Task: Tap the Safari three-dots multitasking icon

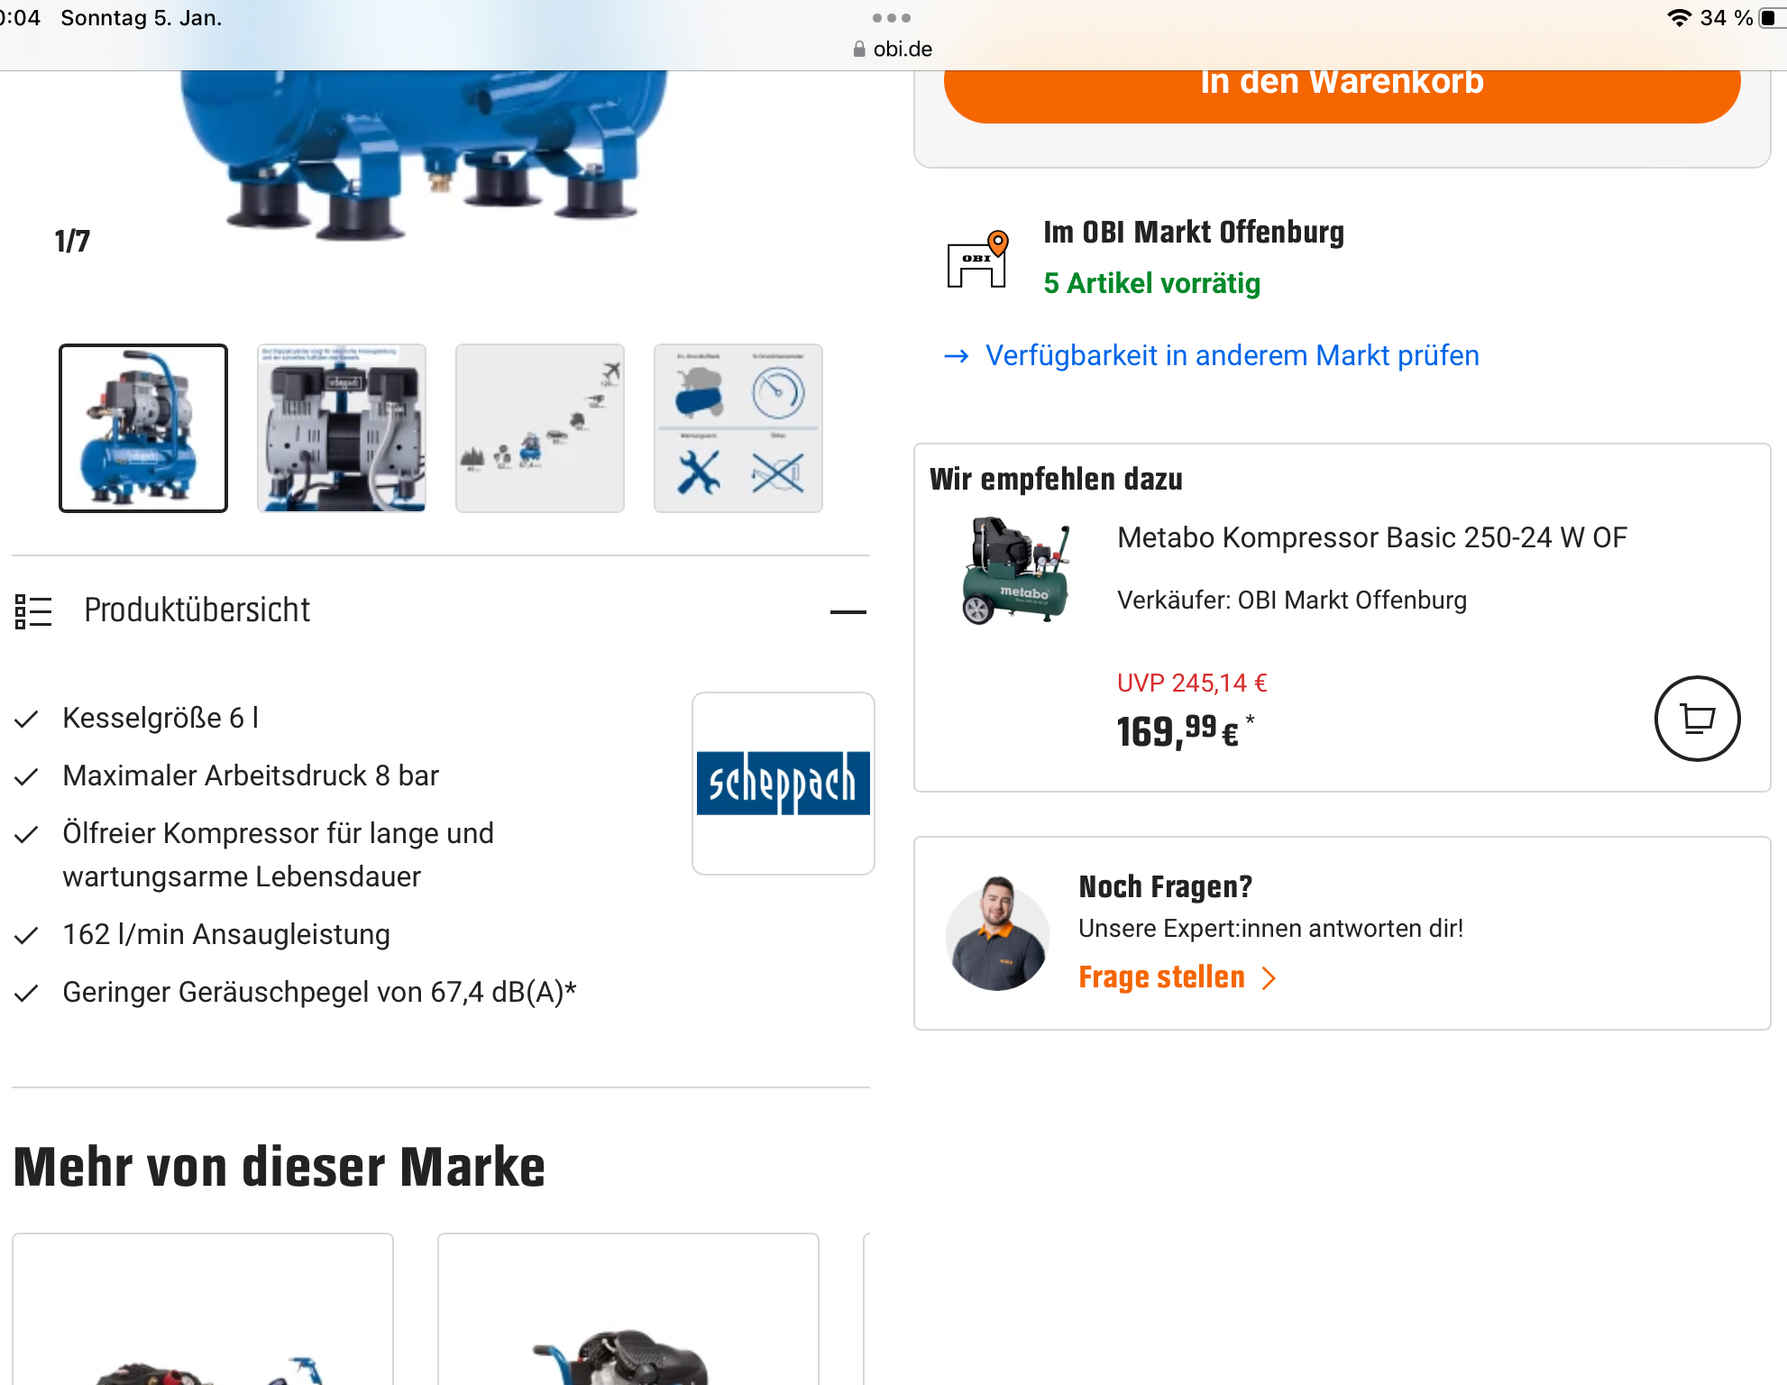Action: [x=892, y=18]
